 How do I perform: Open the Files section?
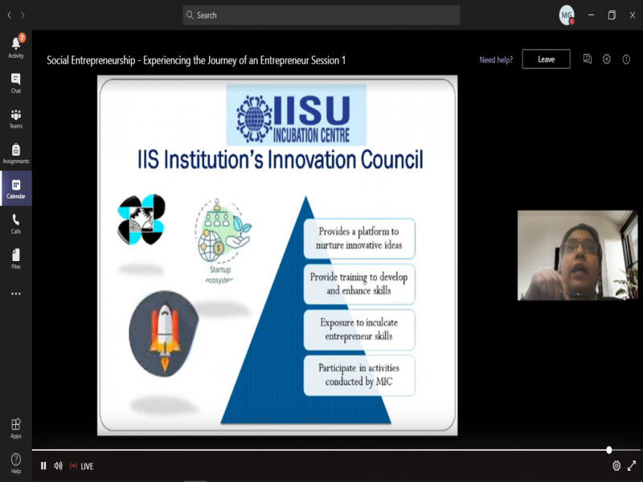[15, 258]
